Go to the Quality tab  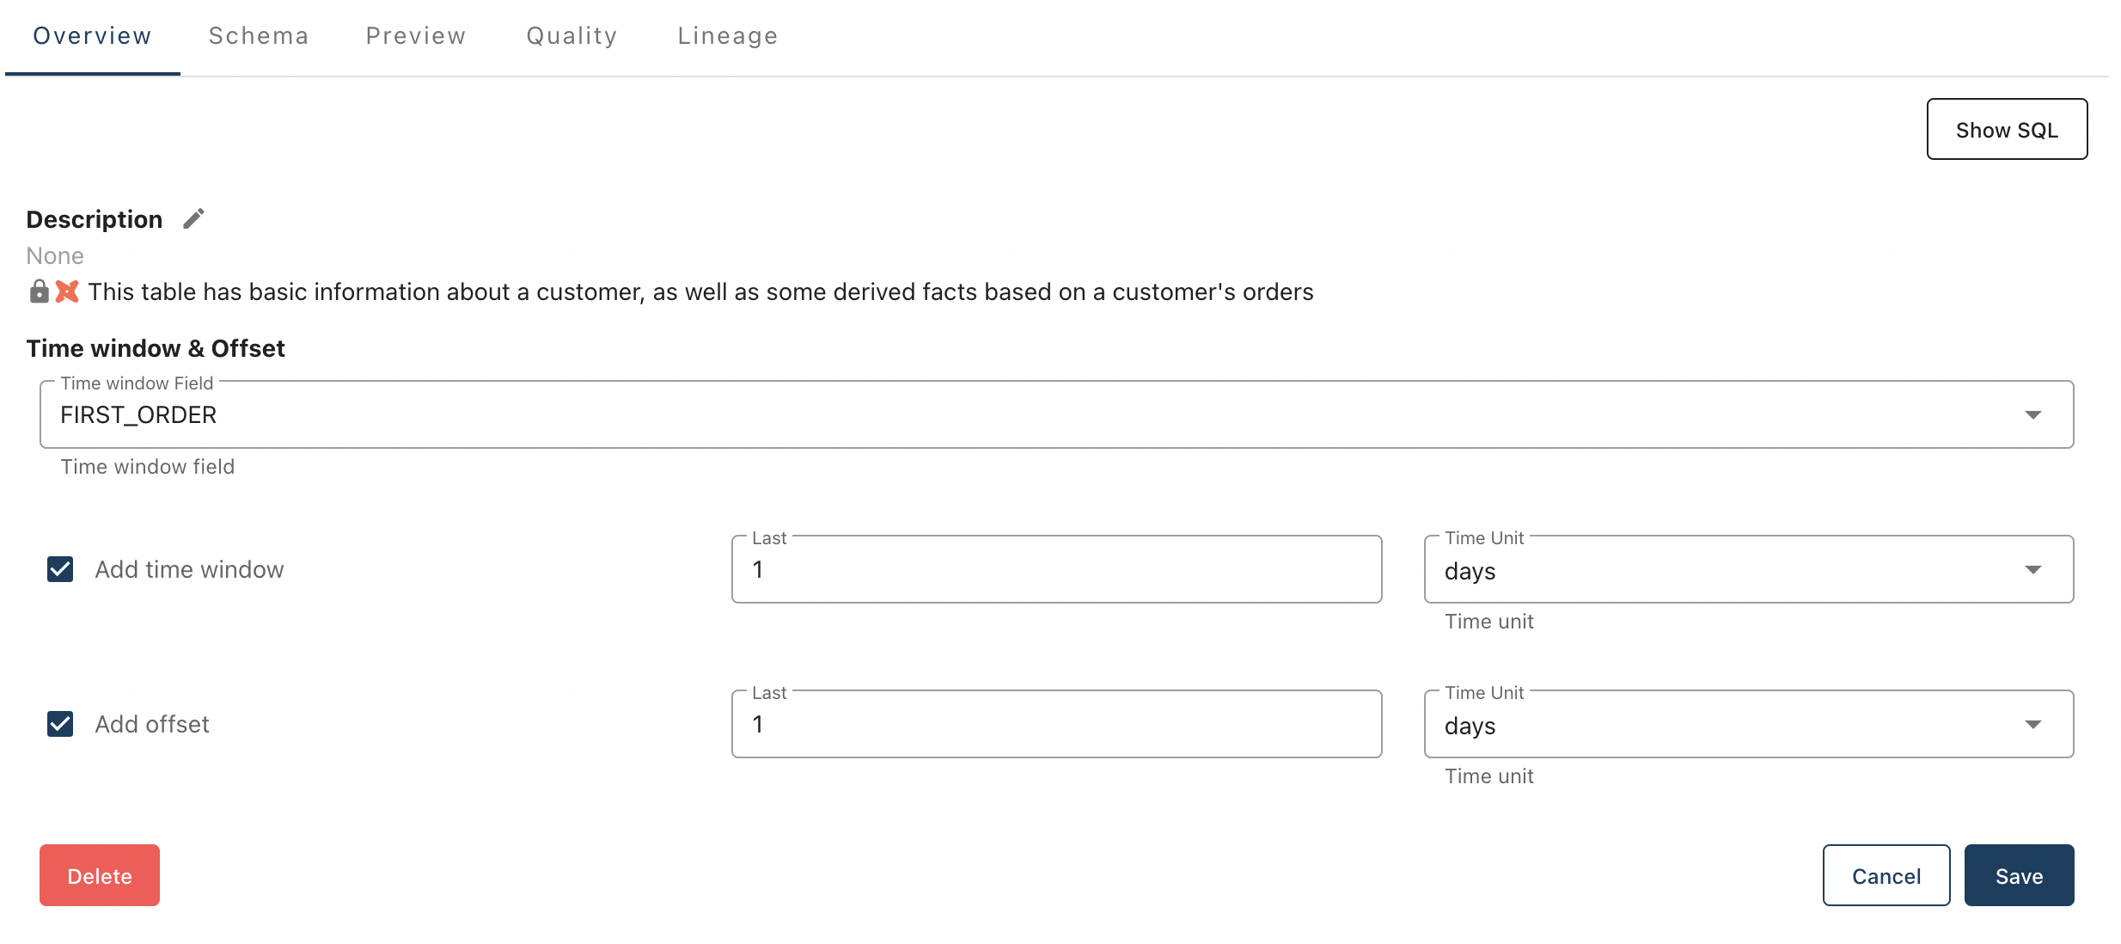coord(572,36)
